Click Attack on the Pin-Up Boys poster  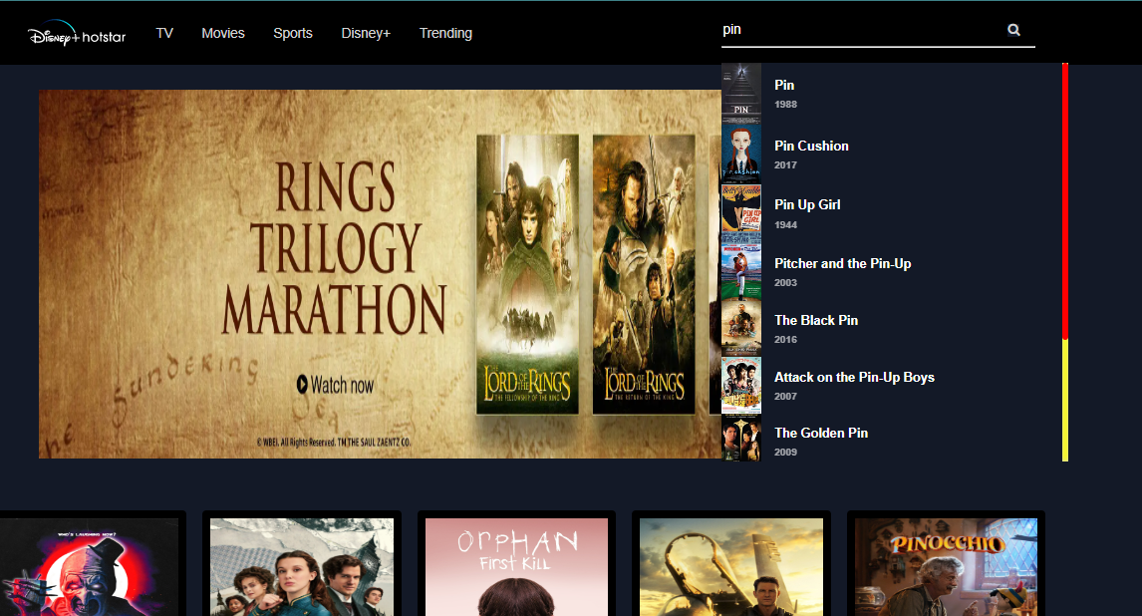[x=741, y=385]
